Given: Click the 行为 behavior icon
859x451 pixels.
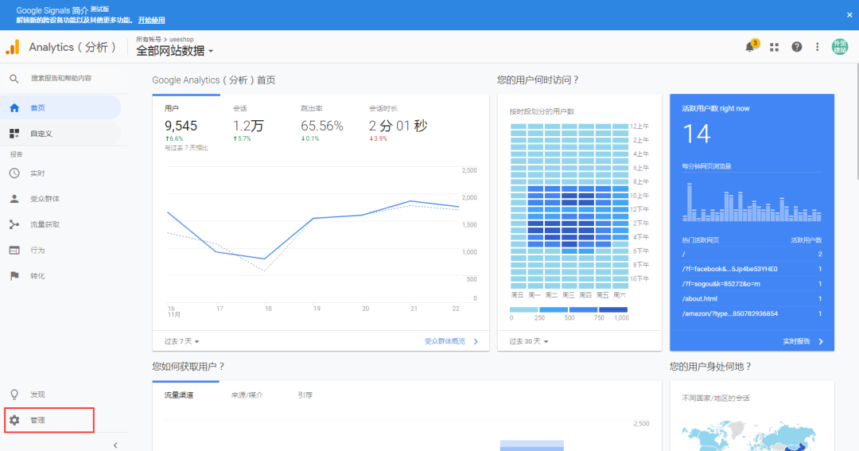Looking at the screenshot, I should pos(14,251).
